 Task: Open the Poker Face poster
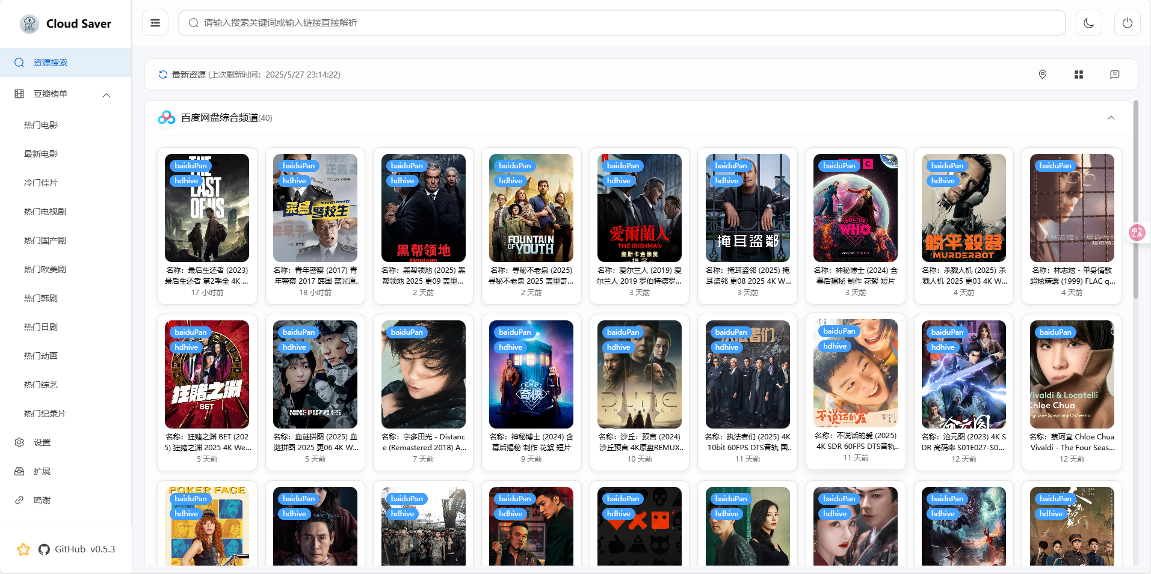pyautogui.click(x=207, y=526)
